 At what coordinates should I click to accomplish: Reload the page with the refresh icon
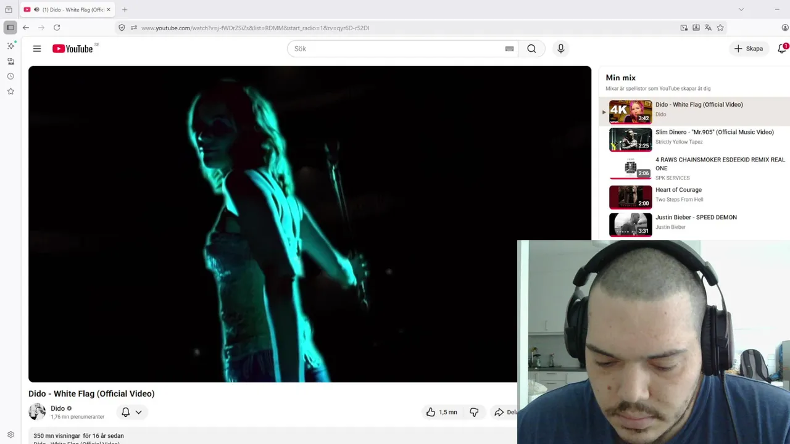57,28
